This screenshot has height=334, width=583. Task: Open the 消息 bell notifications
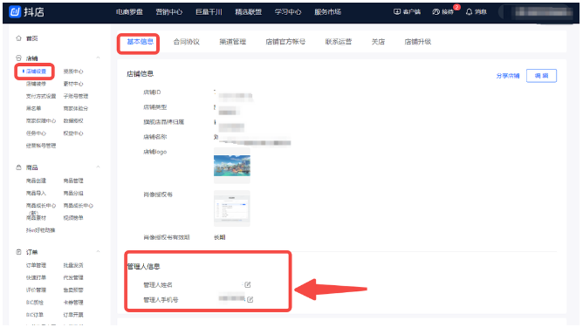point(470,12)
